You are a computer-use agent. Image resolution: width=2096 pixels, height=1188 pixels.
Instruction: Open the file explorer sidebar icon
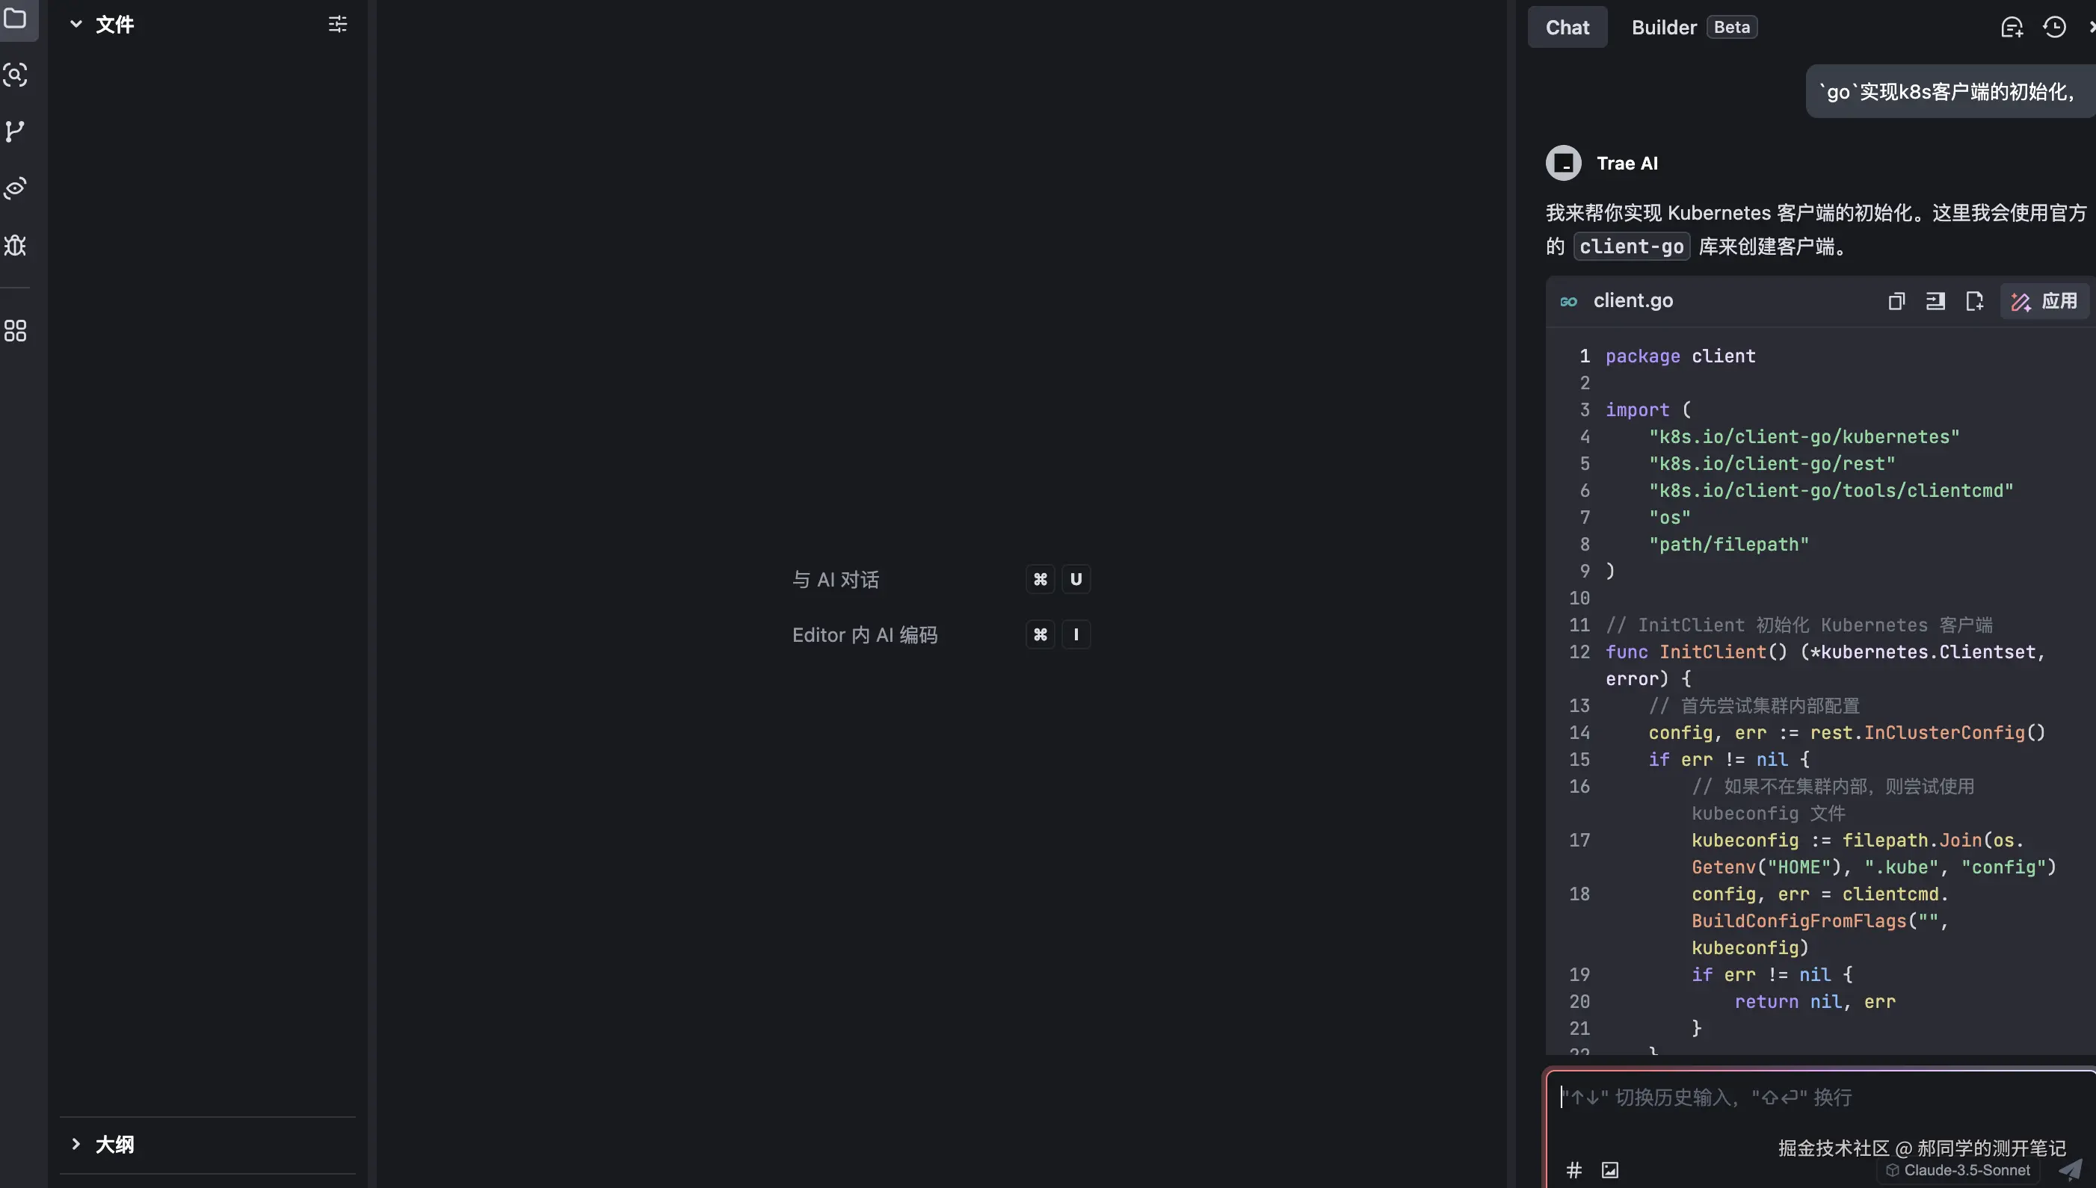point(16,18)
